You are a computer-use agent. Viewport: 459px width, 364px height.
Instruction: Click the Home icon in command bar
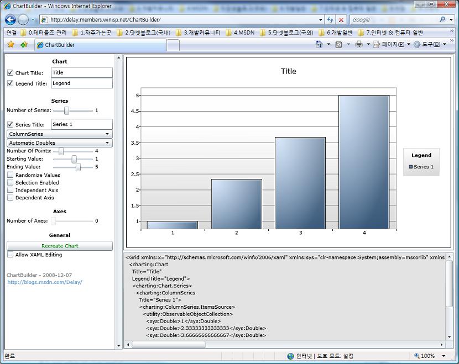[x=319, y=44]
